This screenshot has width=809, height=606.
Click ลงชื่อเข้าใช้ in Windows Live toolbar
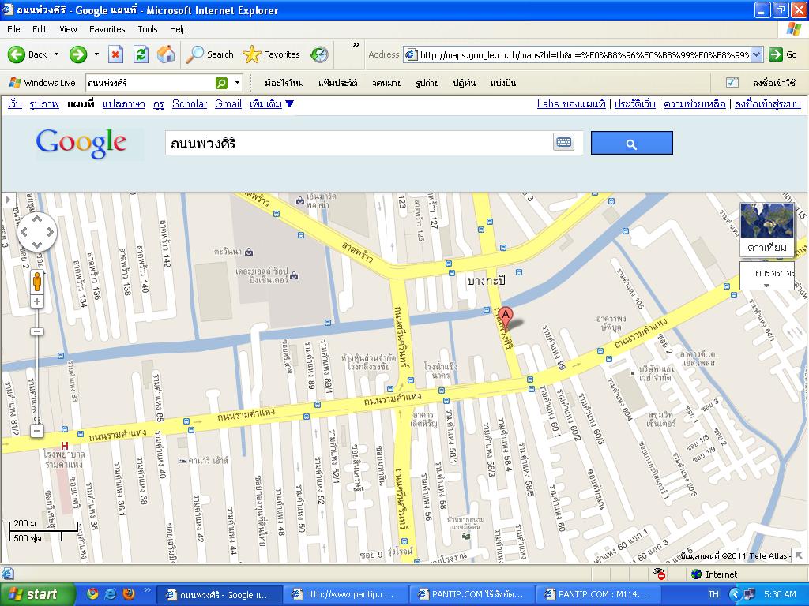coord(774,83)
